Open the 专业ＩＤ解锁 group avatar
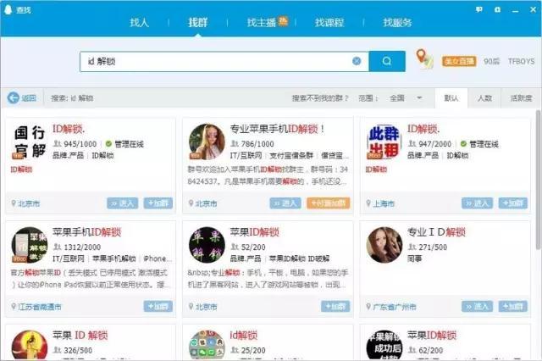542x361 pixels. tap(384, 245)
